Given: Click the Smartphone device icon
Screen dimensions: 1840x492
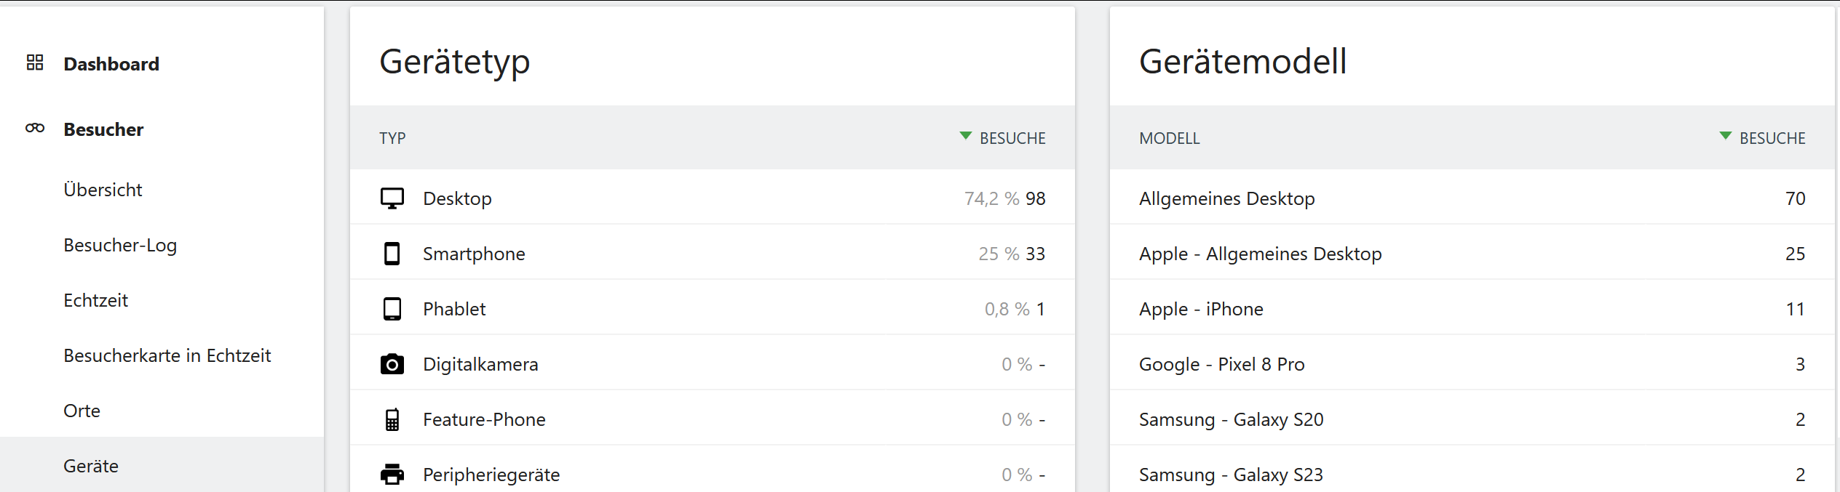Looking at the screenshot, I should (x=392, y=254).
